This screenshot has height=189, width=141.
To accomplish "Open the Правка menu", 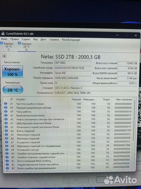I will pyautogui.click(x=15, y=39).
